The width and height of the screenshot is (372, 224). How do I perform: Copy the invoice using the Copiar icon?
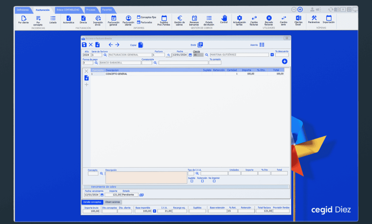tap(141, 45)
